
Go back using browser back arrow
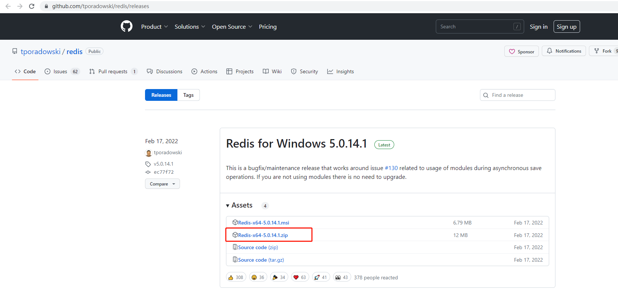8,6
